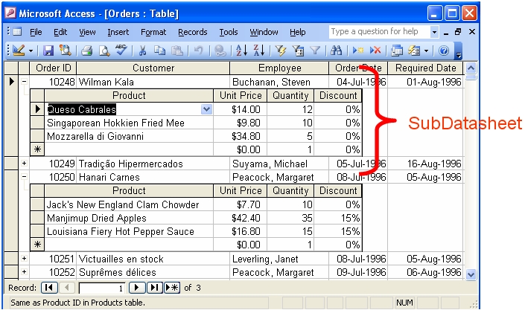The height and width of the screenshot is (310, 525).
Task: Sort records descending Z to A
Action: (x=259, y=51)
